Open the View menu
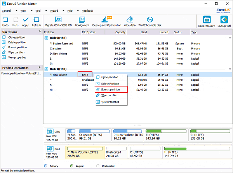 click(23, 11)
